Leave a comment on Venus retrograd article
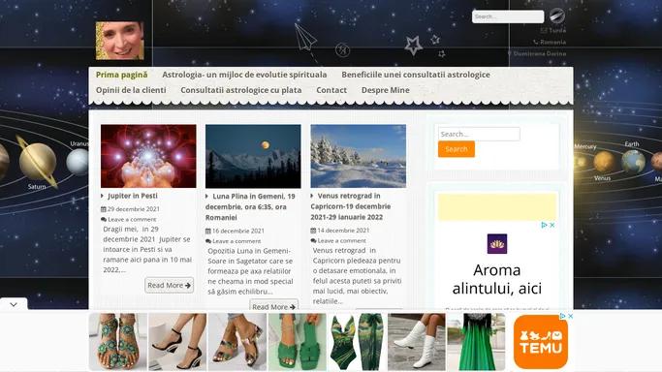Image resolution: width=662 pixels, height=372 pixels. coord(341,241)
